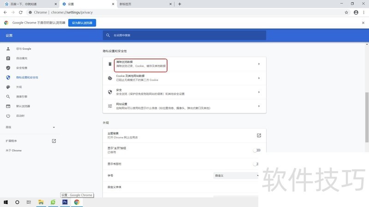Click the Site settings sliders icon
Screen dimensions: 369x207
[x=110, y=106]
